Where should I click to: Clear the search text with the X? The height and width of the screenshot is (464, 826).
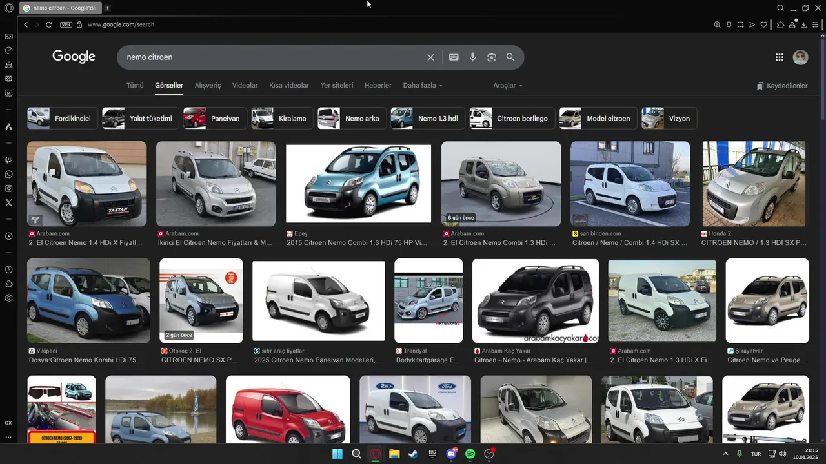430,57
